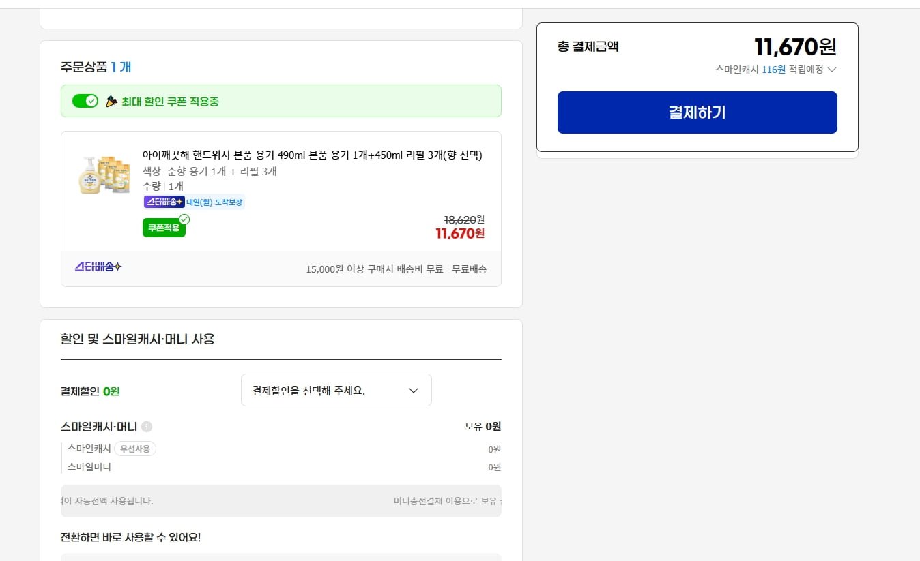Image resolution: width=920 pixels, height=561 pixels.
Task: Click the 스타배송 logo in shipping footer
Action: pyautogui.click(x=98, y=267)
